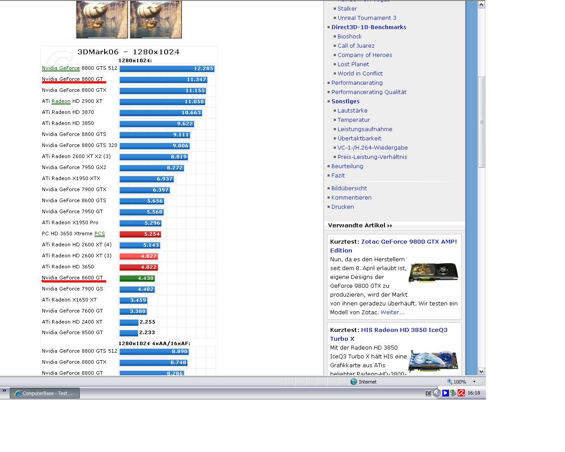Open the Übertaktbarkeit link
The image size is (565, 452).
pos(359,138)
